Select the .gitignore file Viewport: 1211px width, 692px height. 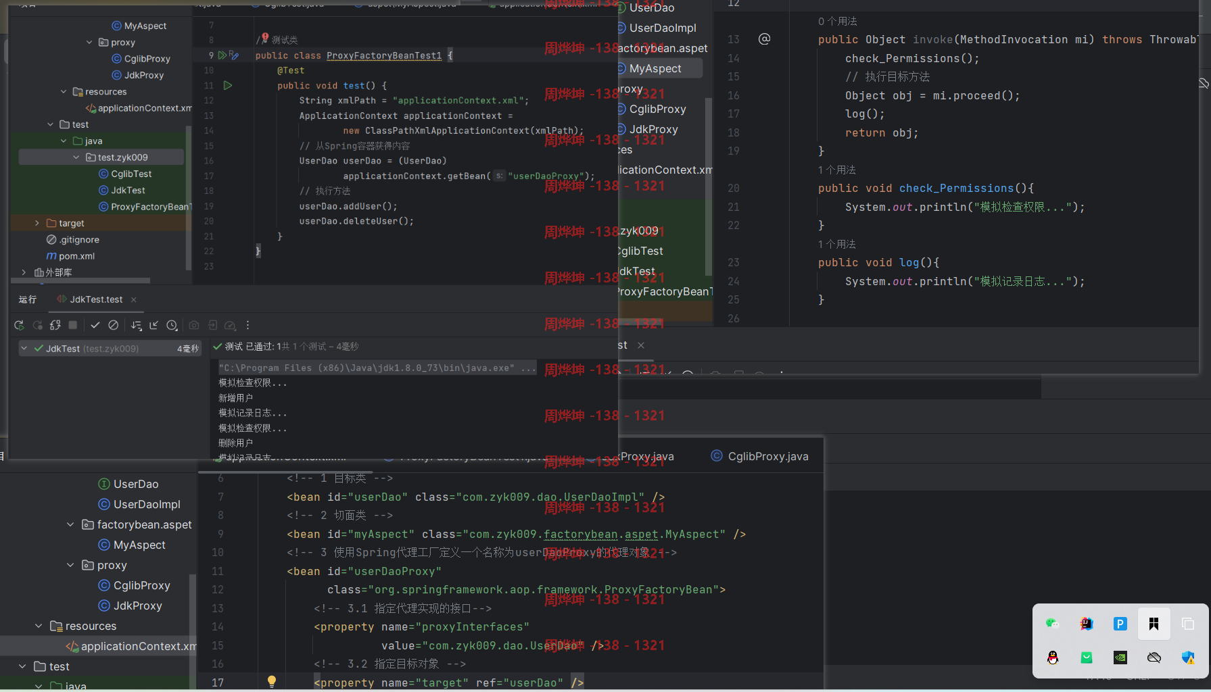73,240
